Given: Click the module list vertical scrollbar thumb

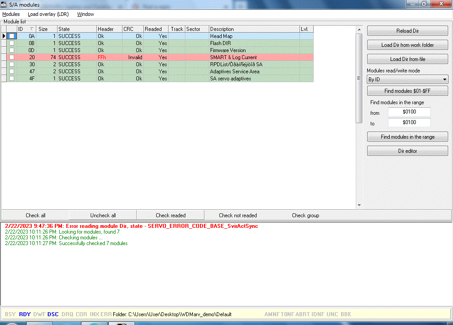Looking at the screenshot, I should click(359, 78).
